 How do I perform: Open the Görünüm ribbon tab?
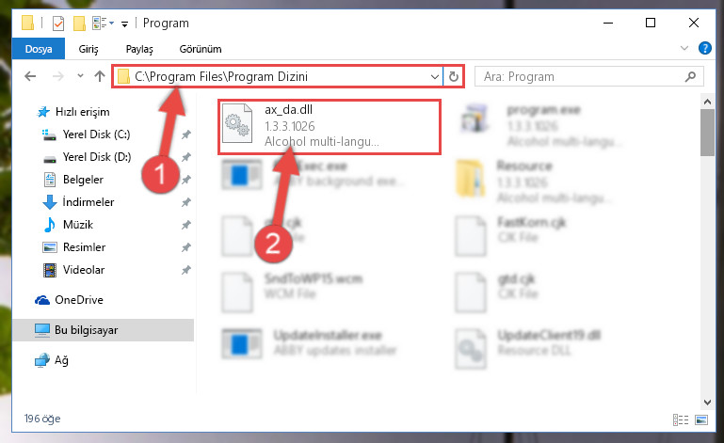click(201, 49)
